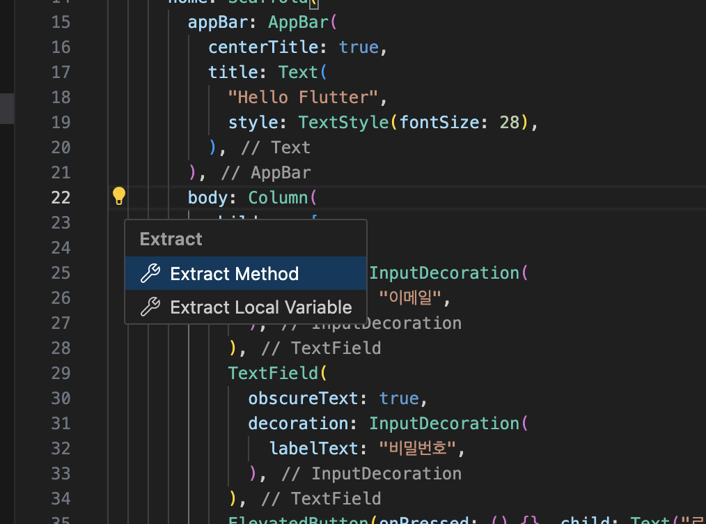
Task: Choose Extract Local Variable option
Action: (x=246, y=307)
